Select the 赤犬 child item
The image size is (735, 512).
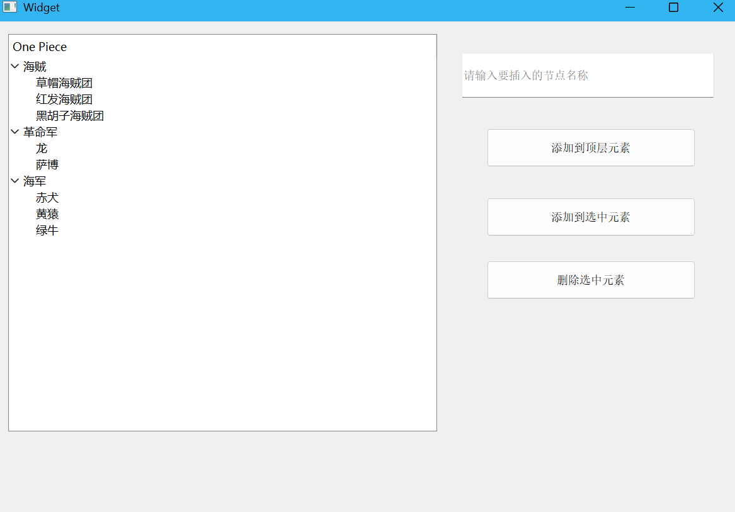(47, 198)
